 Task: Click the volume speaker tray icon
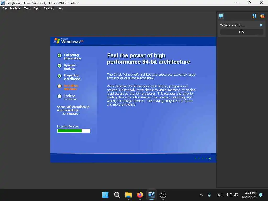click(236, 195)
